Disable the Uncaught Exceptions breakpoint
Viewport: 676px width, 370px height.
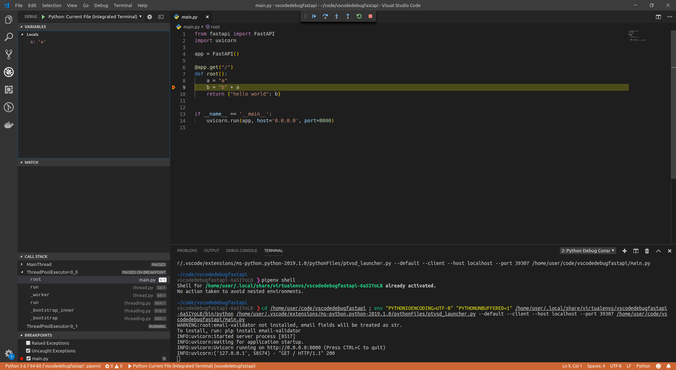(28, 351)
